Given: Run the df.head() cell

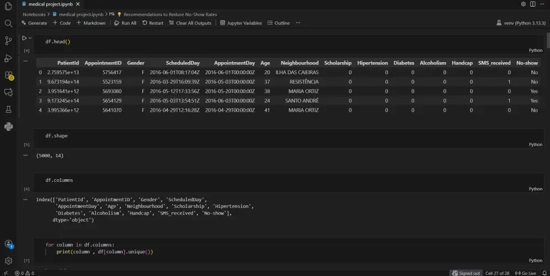Looking at the screenshot, I should (24, 38).
